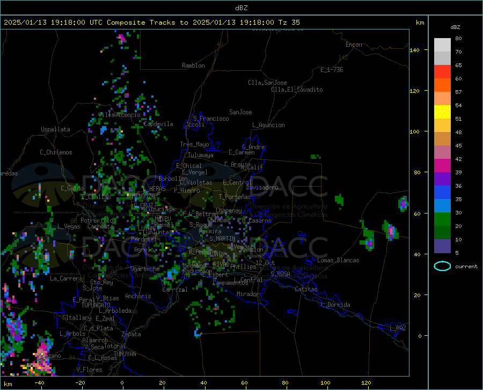Click the 20 dBZ green legend swatch
Viewport: 483px width, 390px height.
click(442, 219)
